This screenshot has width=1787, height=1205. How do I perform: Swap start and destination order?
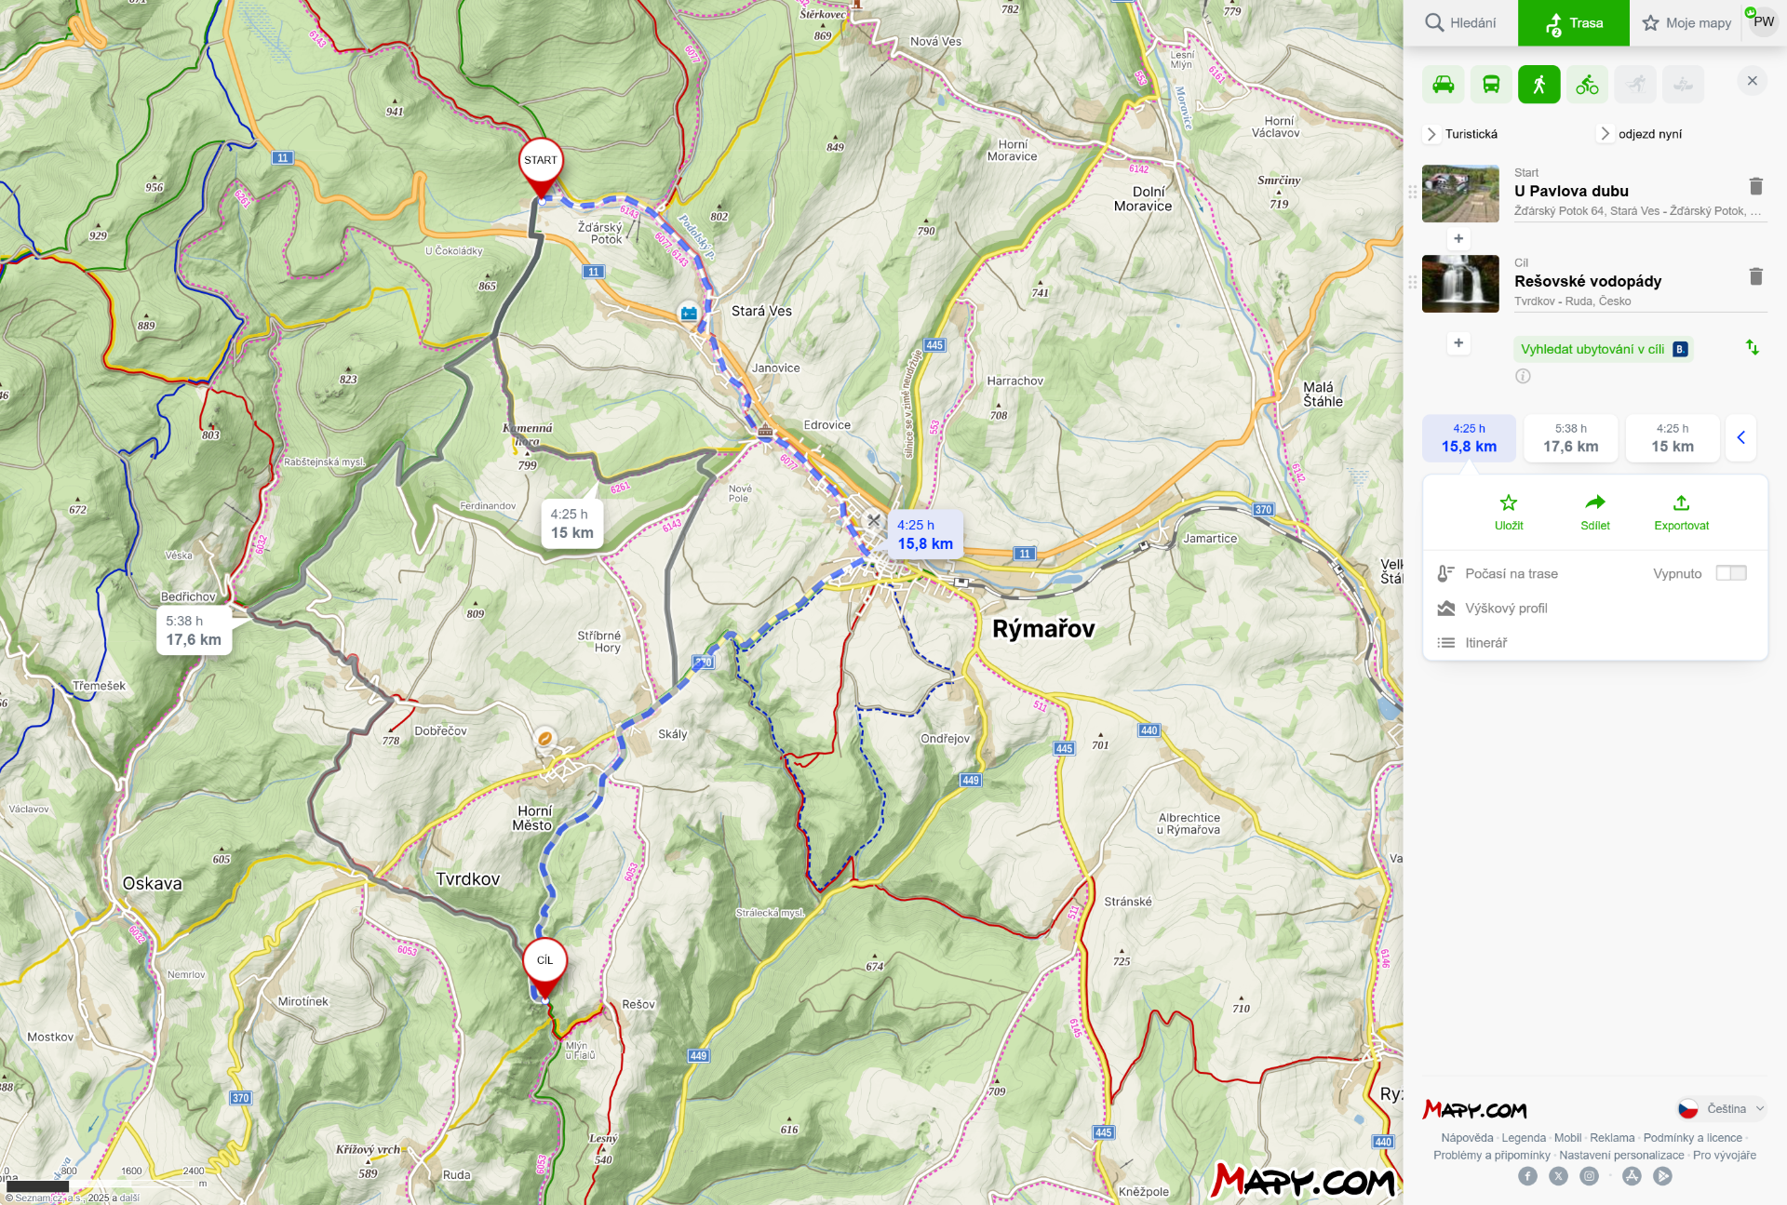(1752, 347)
